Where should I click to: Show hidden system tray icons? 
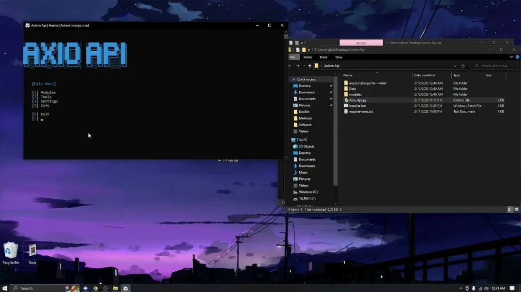(x=460, y=288)
